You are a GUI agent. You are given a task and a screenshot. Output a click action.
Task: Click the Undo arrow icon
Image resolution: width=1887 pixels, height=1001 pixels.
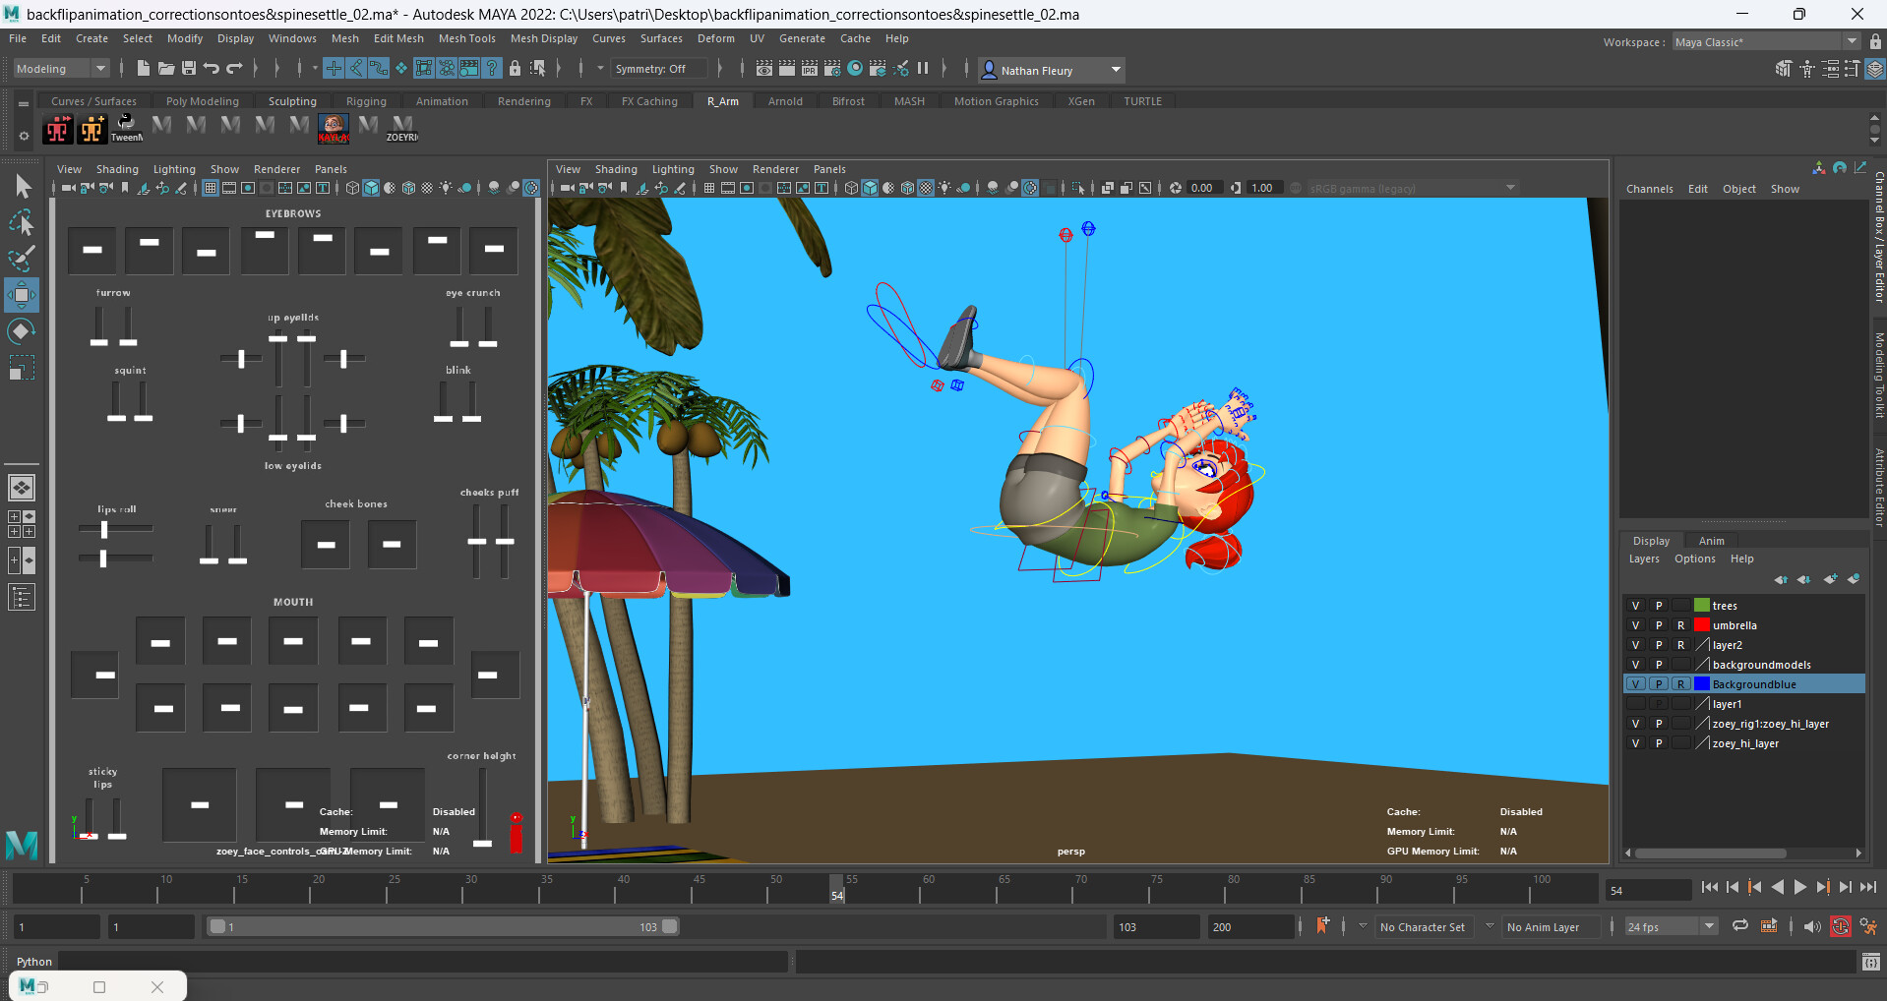coord(211,69)
